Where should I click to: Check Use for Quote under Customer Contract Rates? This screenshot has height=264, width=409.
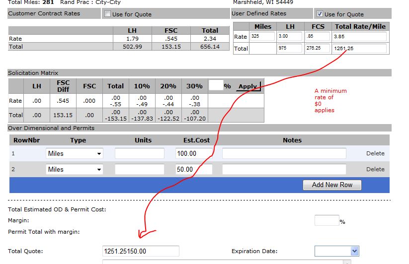107,14
